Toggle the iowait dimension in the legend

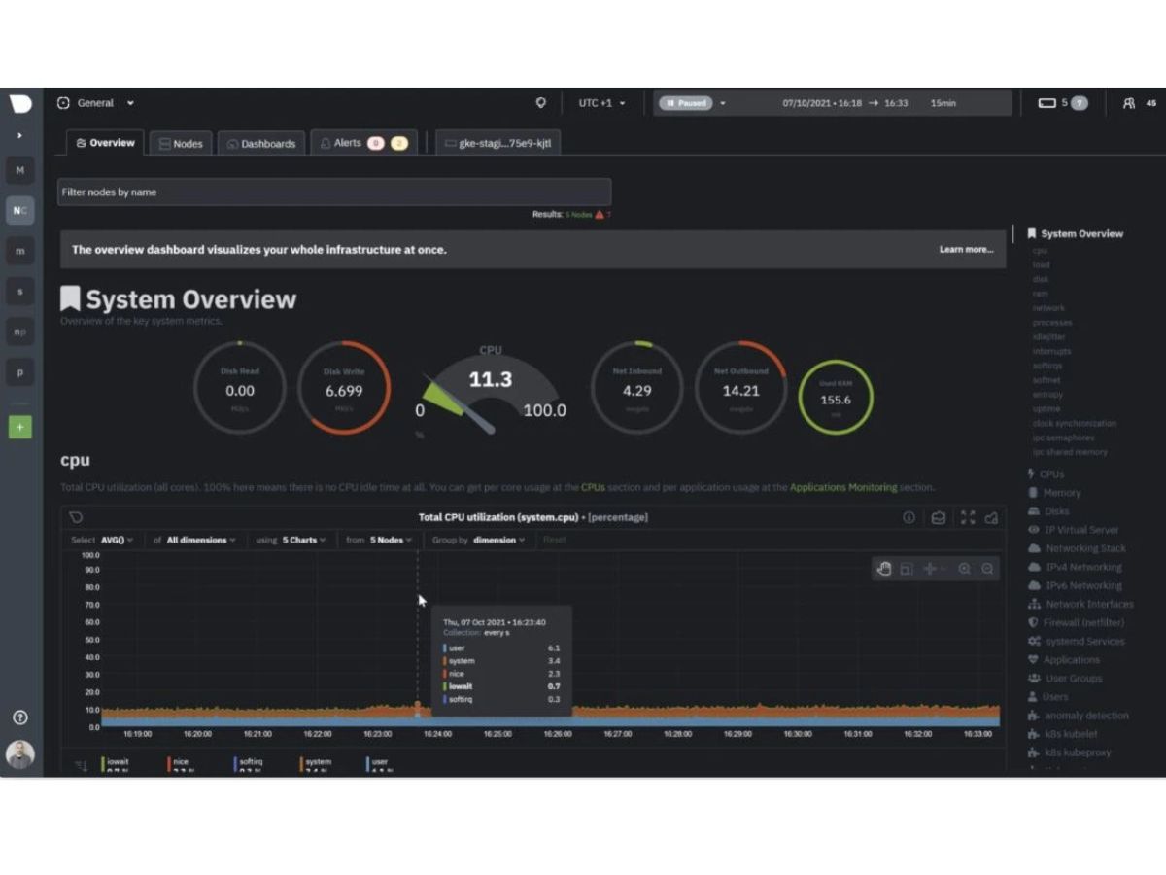117,765
